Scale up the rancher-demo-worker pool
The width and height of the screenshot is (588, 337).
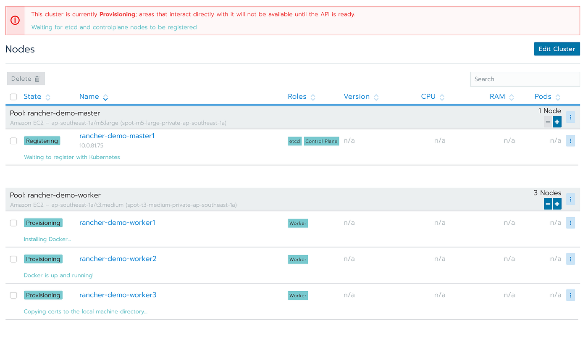[x=557, y=204]
